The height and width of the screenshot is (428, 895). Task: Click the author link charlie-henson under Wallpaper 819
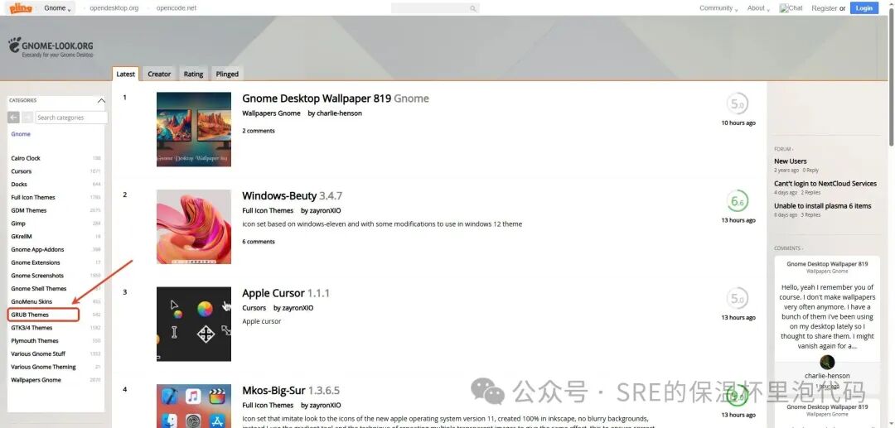click(x=339, y=113)
